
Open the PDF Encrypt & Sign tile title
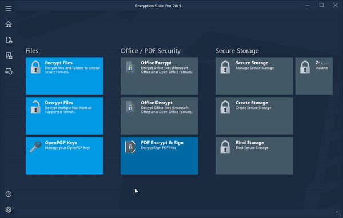coord(162,143)
